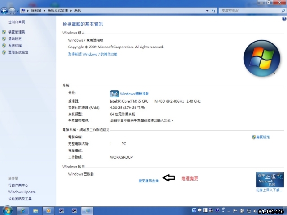The height and width of the screenshot is (215, 287).
Task: Click the greyed Forward arrow button
Action: pyautogui.click(x=12, y=11)
